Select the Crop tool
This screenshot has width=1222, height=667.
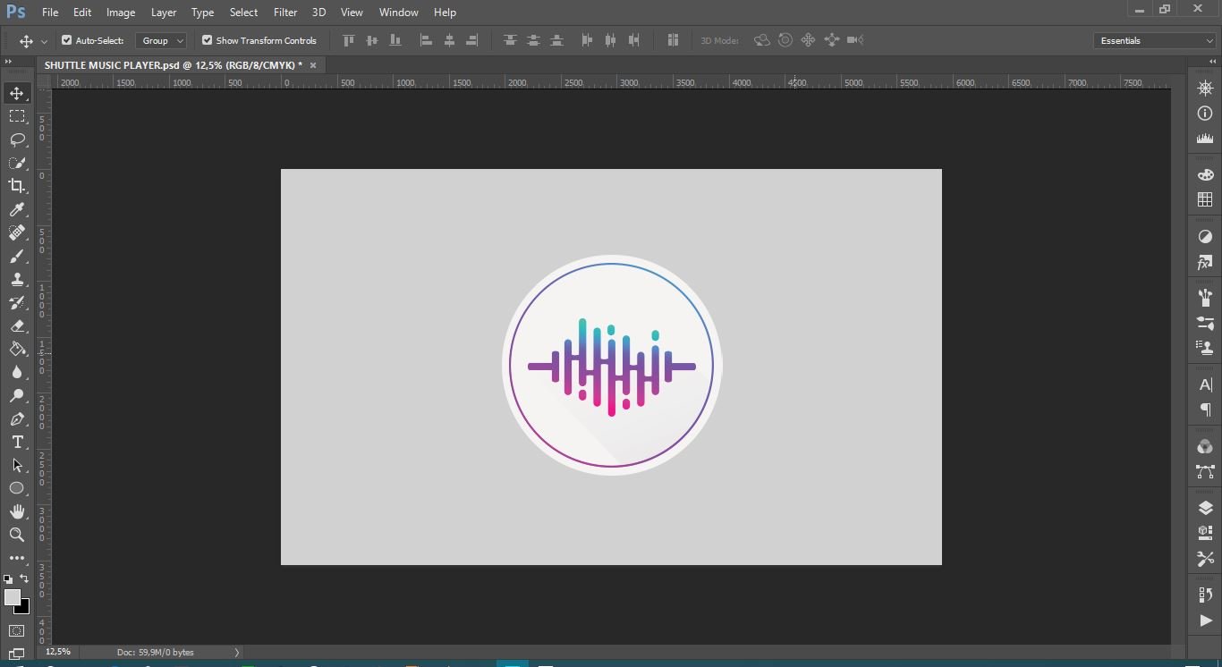tap(17, 186)
